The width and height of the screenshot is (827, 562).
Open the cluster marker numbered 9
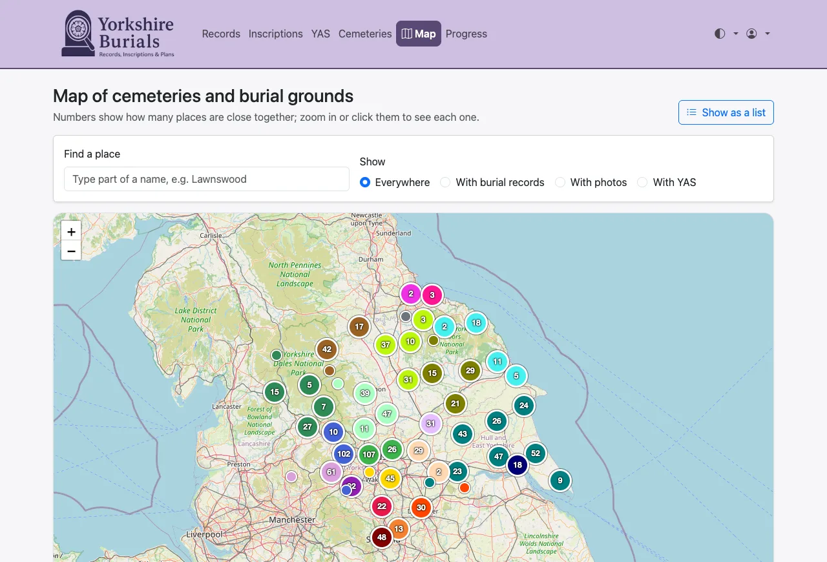pos(560,481)
